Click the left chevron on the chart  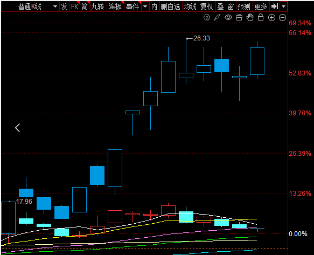click(x=18, y=128)
